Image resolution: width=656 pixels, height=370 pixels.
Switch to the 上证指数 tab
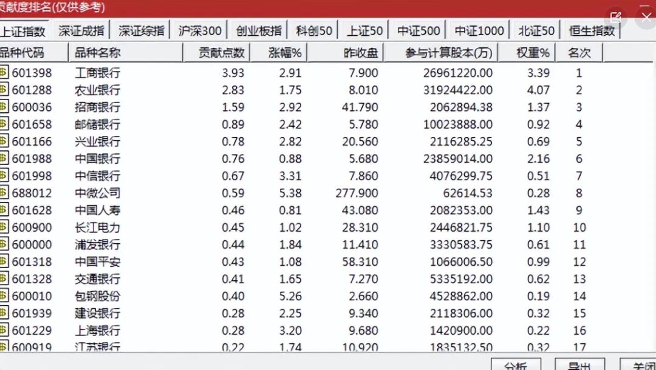[x=24, y=31]
